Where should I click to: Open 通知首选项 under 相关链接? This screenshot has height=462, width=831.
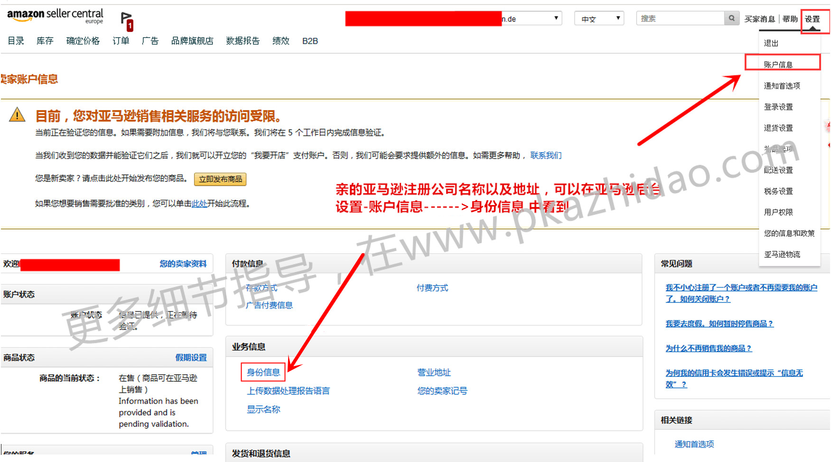pos(694,444)
